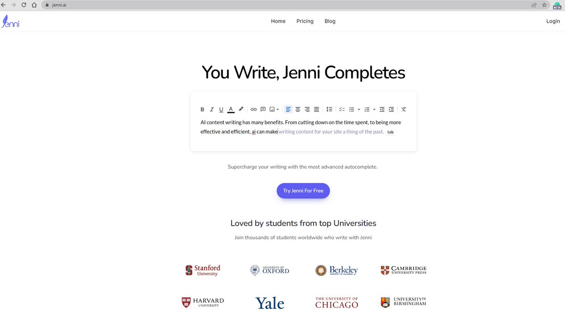Increase the paragraph indent
The width and height of the screenshot is (565, 317).
tap(391, 109)
